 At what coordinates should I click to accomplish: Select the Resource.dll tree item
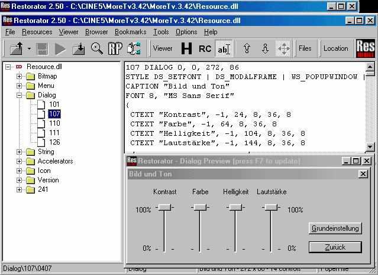click(44, 67)
